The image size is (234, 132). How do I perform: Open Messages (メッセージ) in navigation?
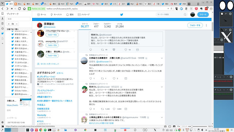coord(84,15)
